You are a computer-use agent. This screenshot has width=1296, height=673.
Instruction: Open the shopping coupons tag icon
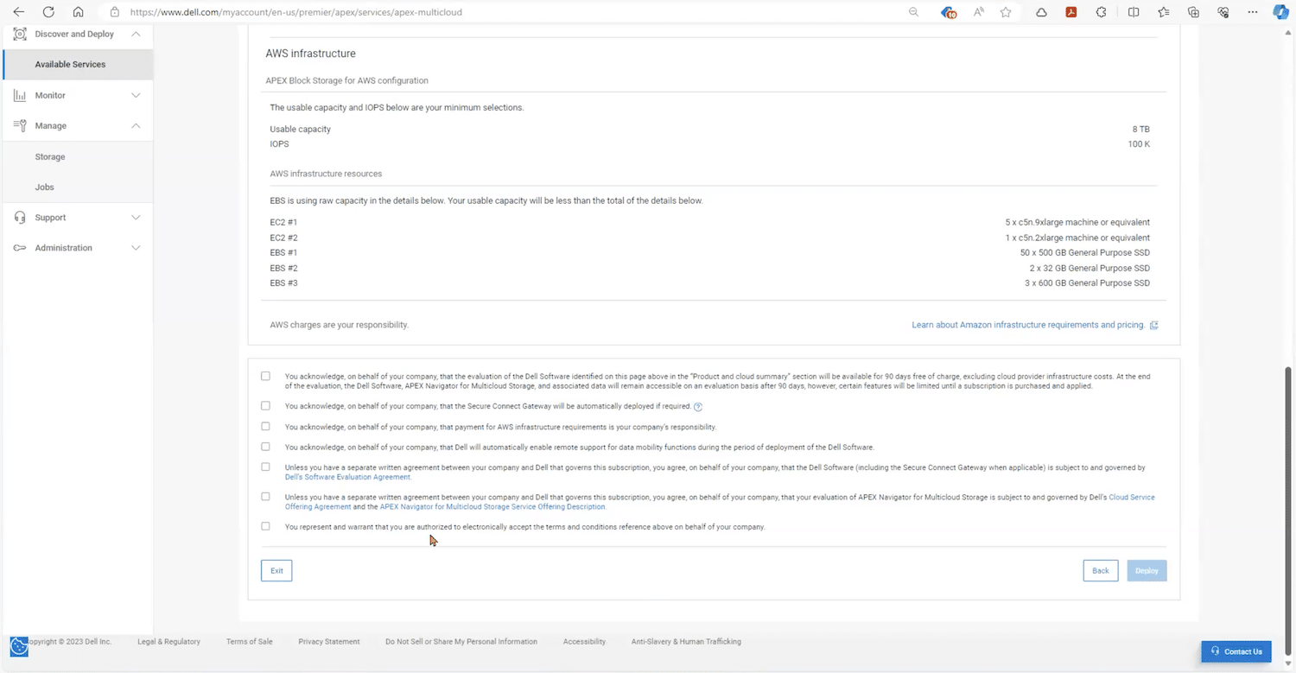pos(948,12)
